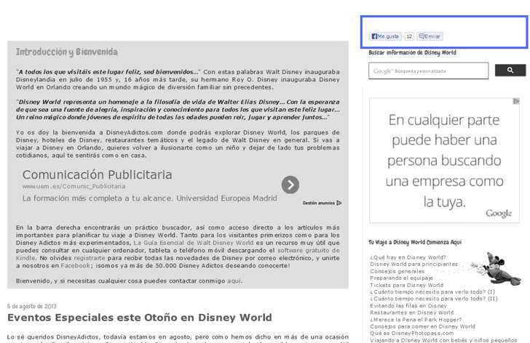
Task: Open '¿Merece la Pena el Park Hopper?' link
Action: (x=416, y=320)
